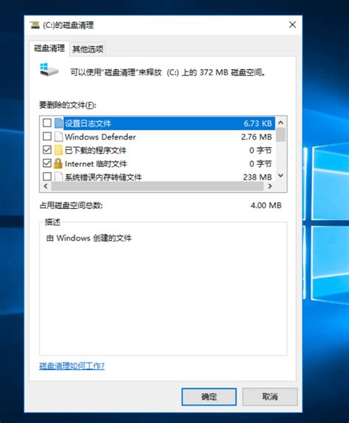
Task: Close the Disk Cleanup dialog
Action: [292, 25]
